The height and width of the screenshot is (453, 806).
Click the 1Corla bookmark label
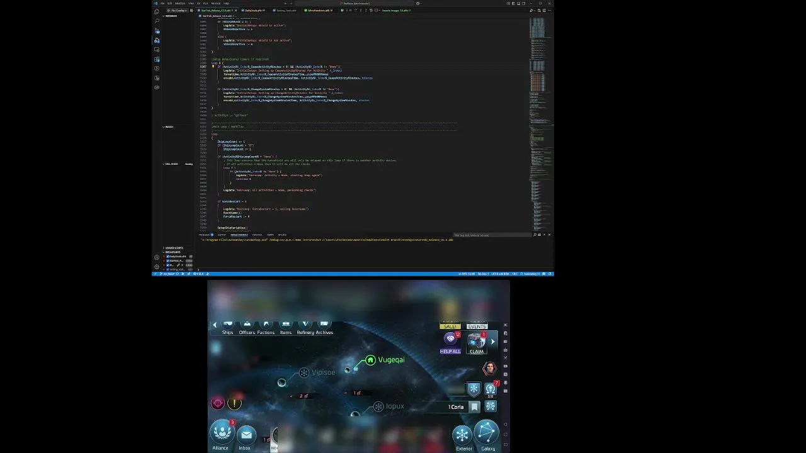click(x=456, y=407)
